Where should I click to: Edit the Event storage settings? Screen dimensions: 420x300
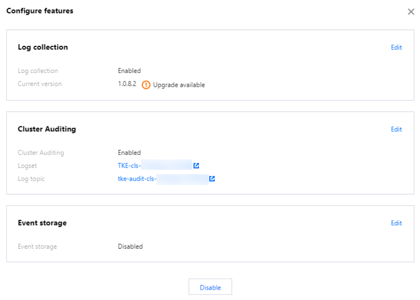pos(396,223)
